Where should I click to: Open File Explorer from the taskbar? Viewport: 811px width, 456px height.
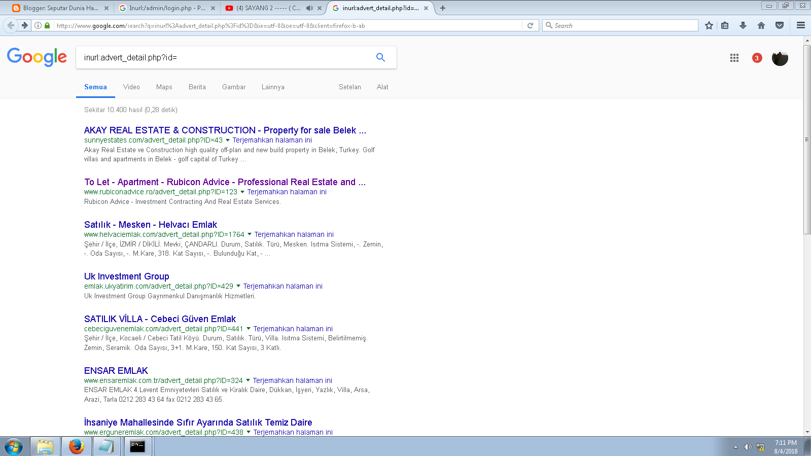tap(45, 446)
